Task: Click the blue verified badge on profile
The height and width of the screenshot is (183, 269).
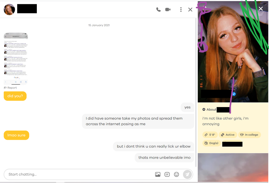Action: tap(234, 94)
